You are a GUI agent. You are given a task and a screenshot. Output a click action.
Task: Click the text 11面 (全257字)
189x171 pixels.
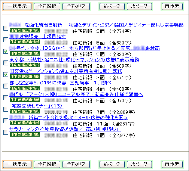[x=116, y=124]
